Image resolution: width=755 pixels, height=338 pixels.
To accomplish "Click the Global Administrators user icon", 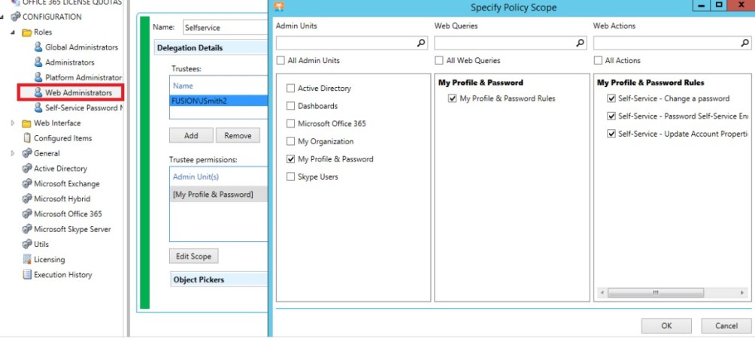I will point(38,47).
